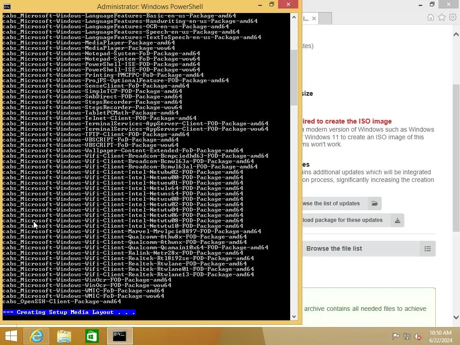Select the PowerShell taskbar button
Viewport: 460px width, 345px height.
[119, 336]
